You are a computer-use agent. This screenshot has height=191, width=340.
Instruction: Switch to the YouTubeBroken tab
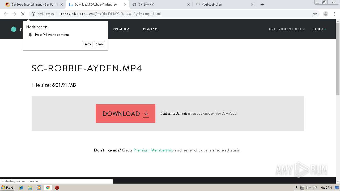tap(224, 5)
